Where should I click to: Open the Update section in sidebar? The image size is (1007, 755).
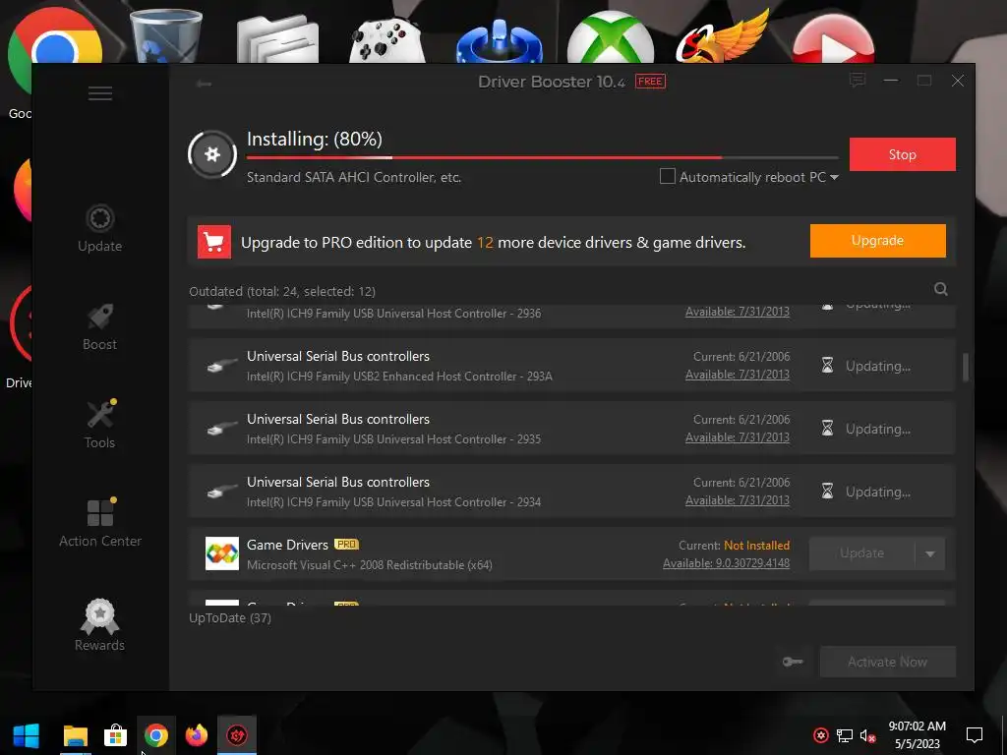(x=99, y=228)
